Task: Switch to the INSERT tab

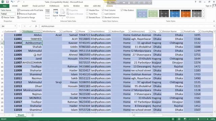Action: (25, 6)
